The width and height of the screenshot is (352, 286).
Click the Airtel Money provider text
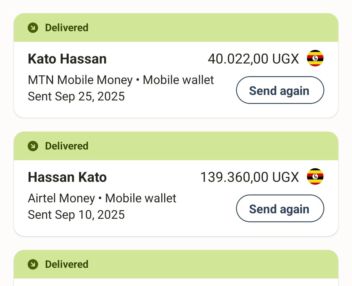[x=61, y=198]
